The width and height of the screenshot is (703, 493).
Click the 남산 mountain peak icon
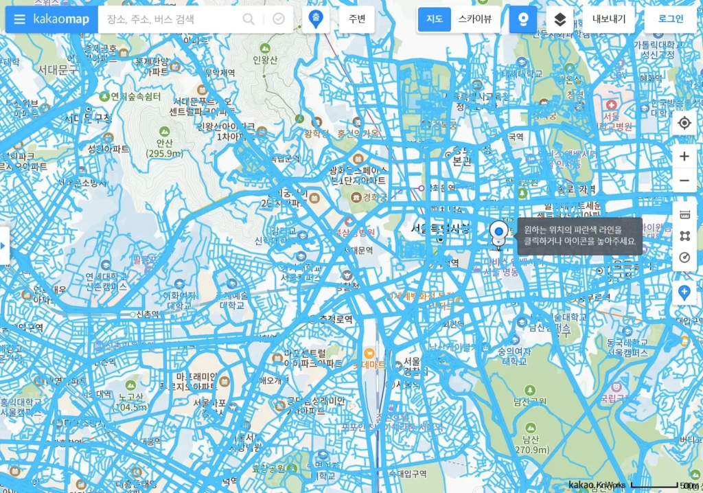pos(531,428)
